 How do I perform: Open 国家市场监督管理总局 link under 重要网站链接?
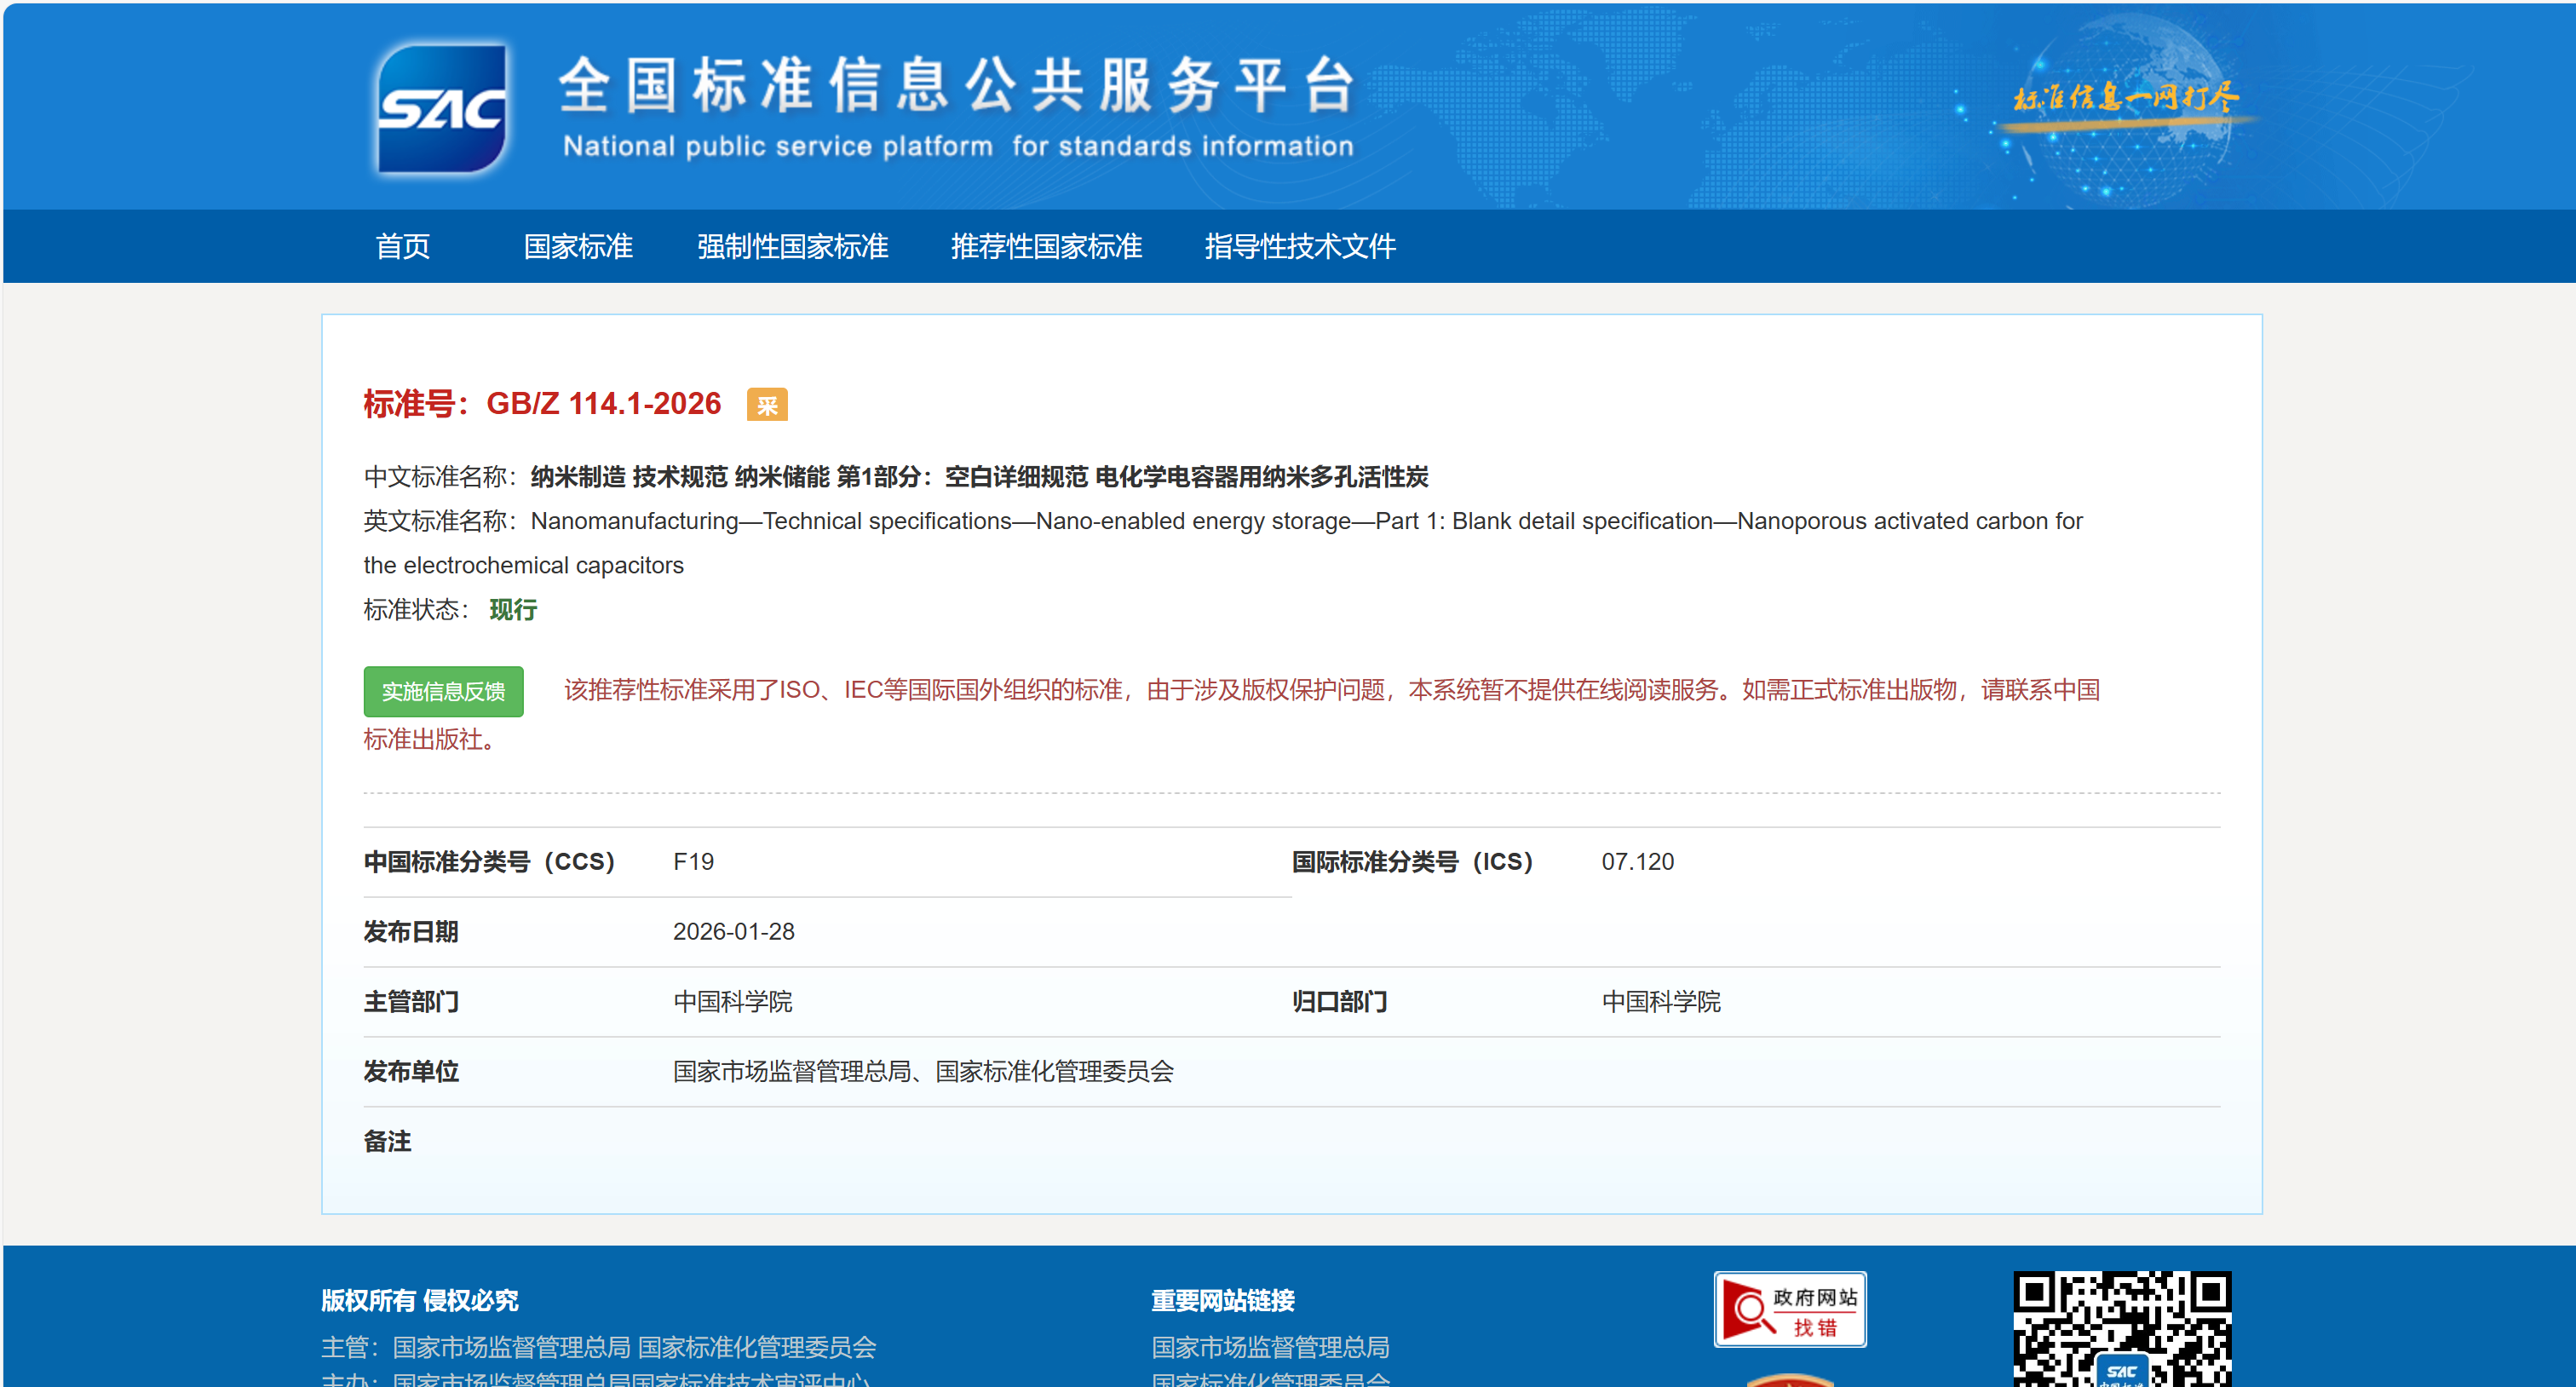1269,1347
